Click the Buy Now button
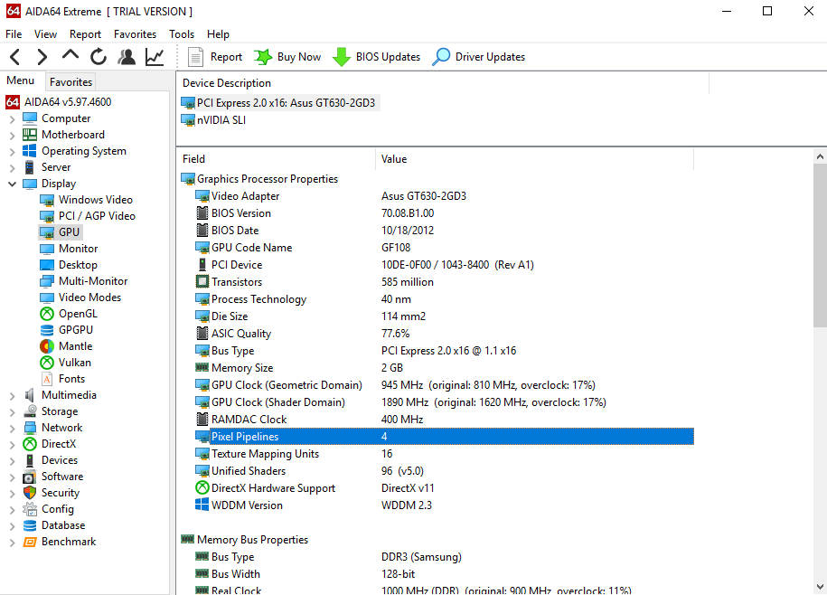 (287, 57)
